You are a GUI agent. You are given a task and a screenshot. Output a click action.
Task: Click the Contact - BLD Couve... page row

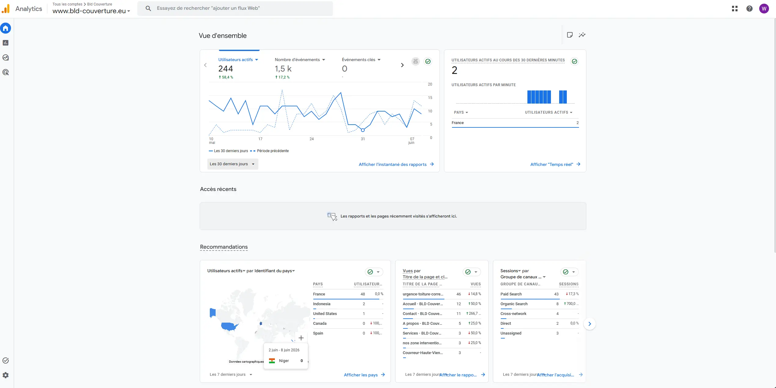pos(442,314)
